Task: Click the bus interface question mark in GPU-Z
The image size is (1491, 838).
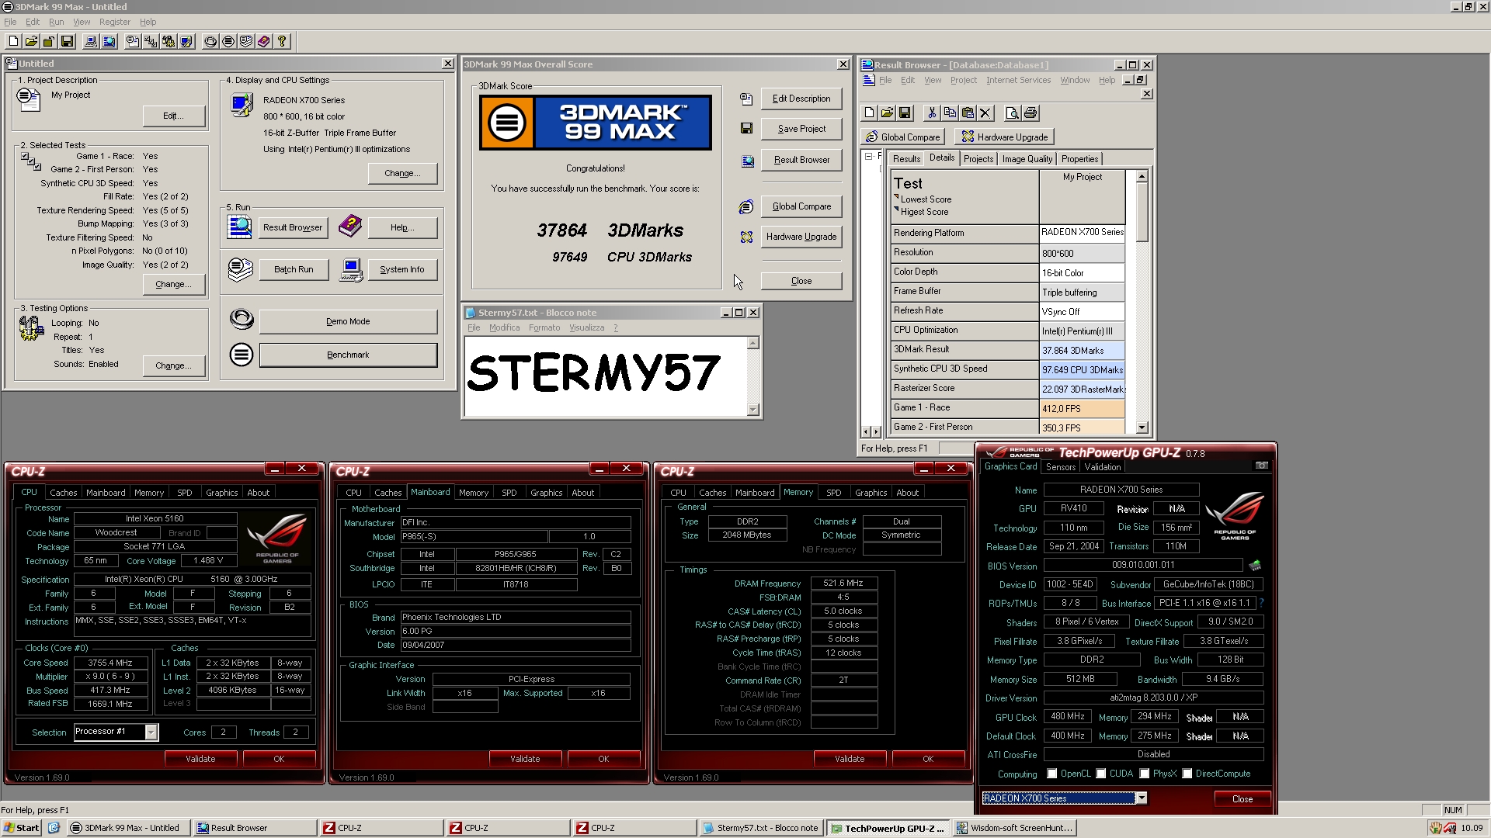Action: [x=1260, y=603]
